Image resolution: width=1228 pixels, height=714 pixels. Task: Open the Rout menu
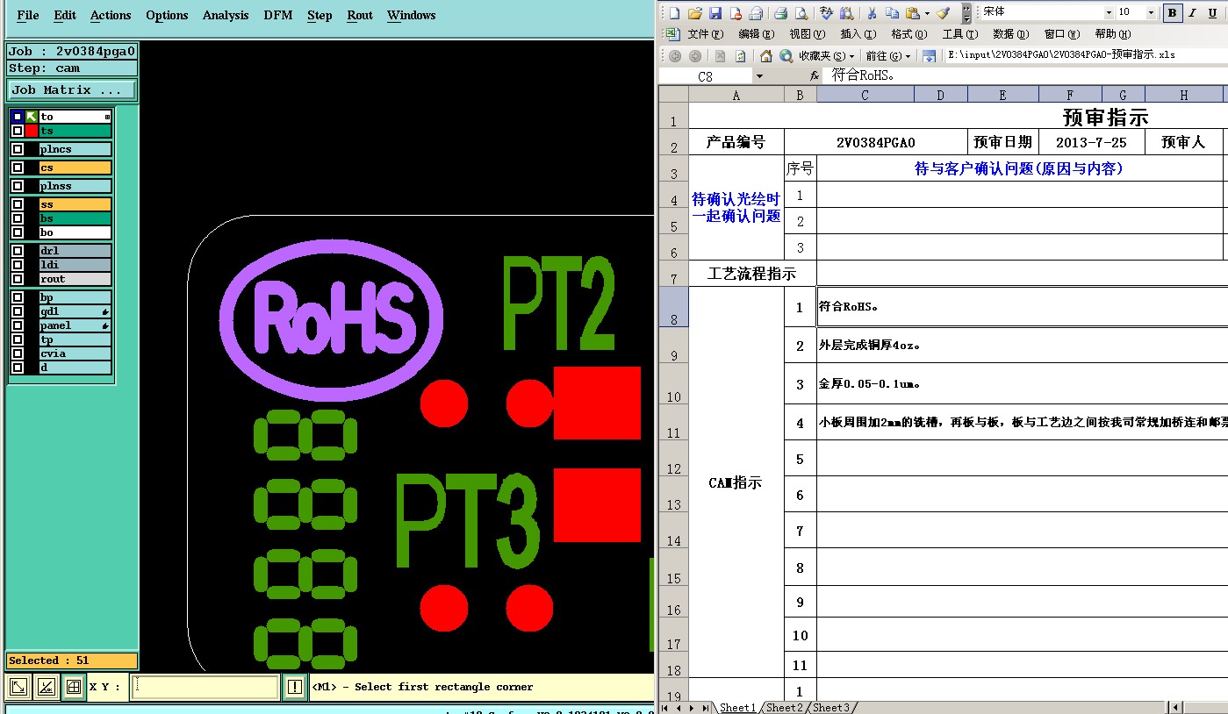click(x=360, y=15)
